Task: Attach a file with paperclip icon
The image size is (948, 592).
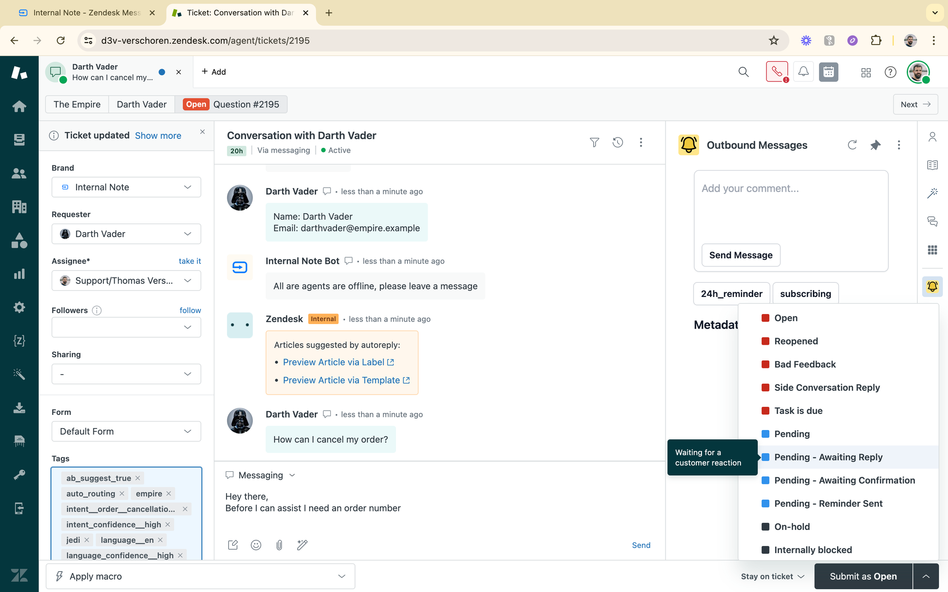Action: point(279,545)
